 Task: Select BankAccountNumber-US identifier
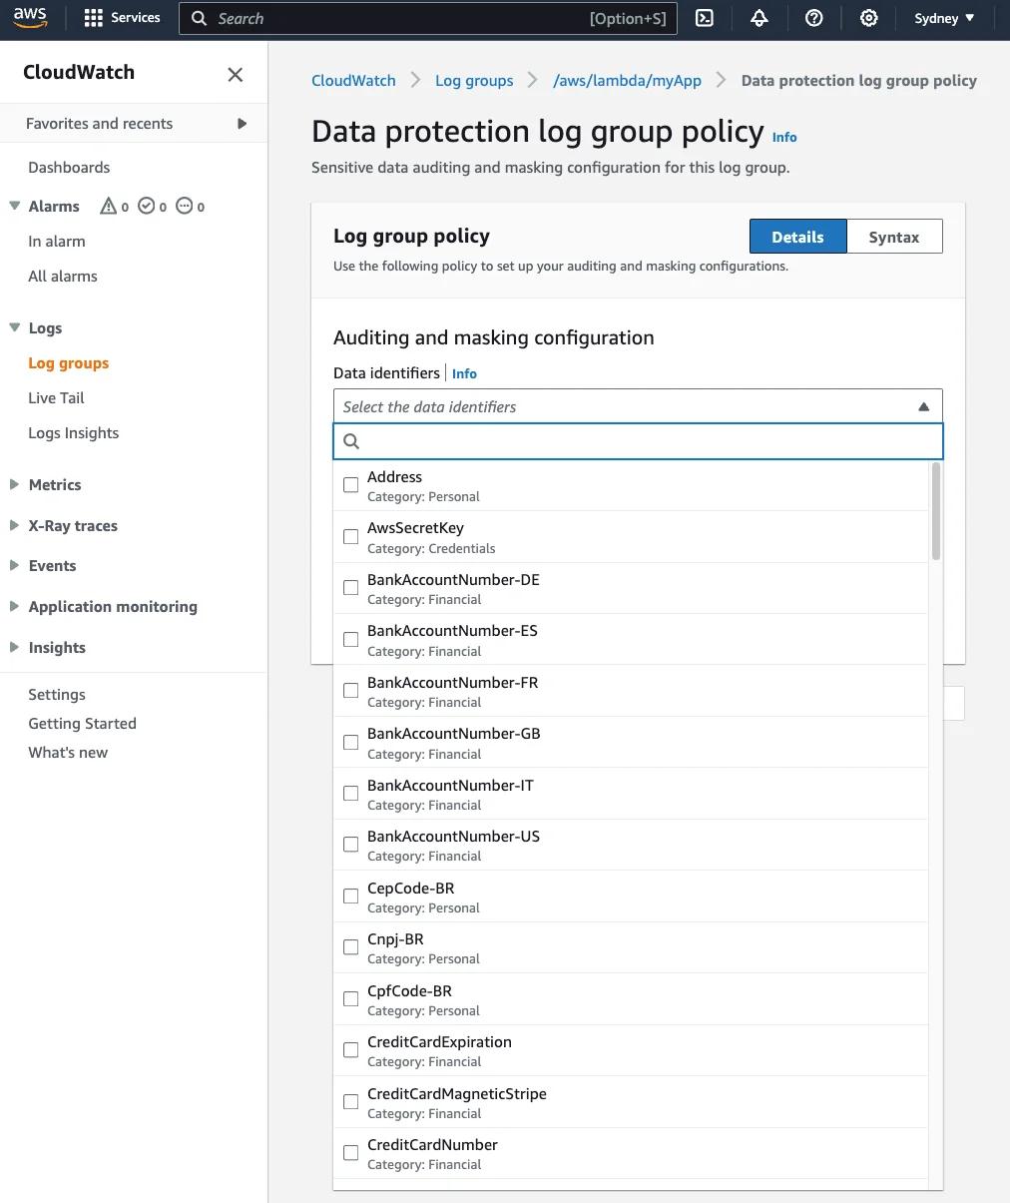[x=350, y=844]
